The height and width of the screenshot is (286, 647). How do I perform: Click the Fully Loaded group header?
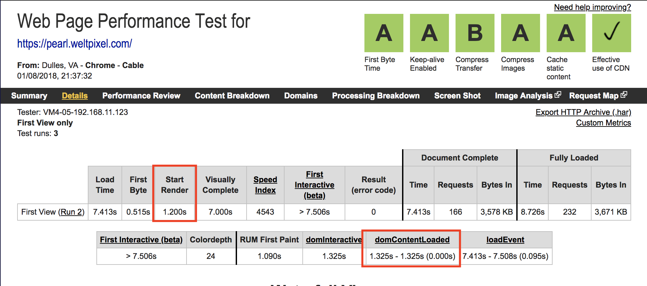(x=574, y=158)
